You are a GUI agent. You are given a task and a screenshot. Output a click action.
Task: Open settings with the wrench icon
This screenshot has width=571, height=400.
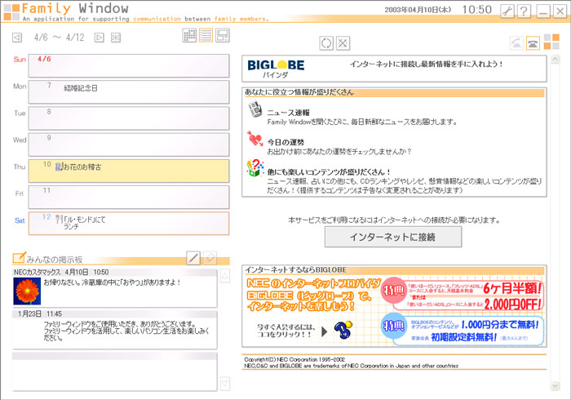pos(506,11)
